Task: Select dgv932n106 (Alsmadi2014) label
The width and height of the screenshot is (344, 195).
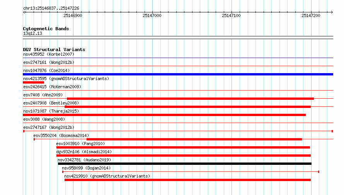Action: click(84, 152)
